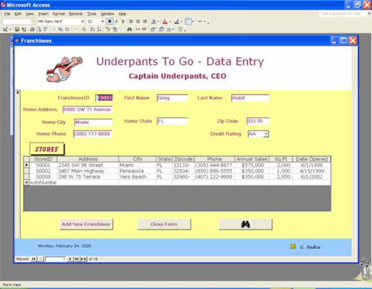Image resolution: width=372 pixels, height=289 pixels.
Task: Click the Copy icon in toolbar
Action: (x=60, y=29)
